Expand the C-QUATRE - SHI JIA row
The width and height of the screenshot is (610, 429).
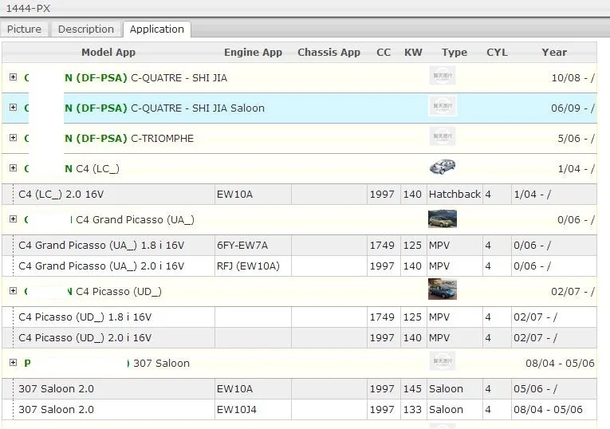(x=14, y=77)
